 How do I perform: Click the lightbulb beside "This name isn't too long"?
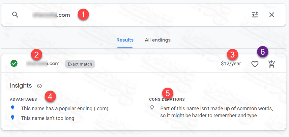pyautogui.click(x=12, y=118)
